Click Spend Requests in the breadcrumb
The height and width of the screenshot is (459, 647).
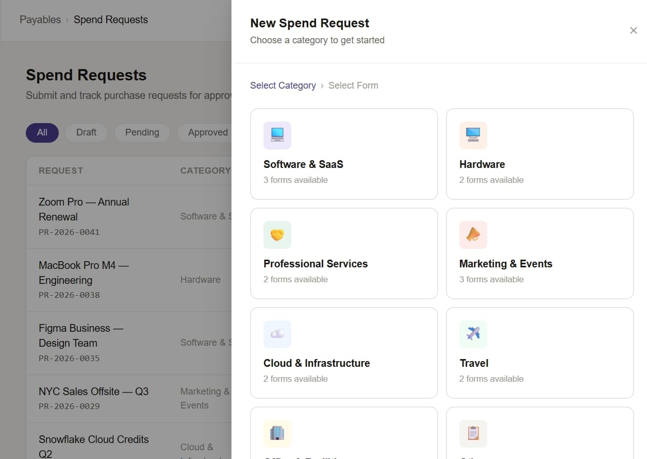click(x=111, y=20)
